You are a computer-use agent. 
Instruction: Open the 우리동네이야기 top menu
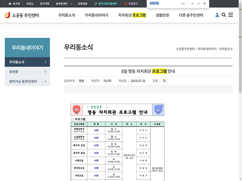click(x=97, y=15)
